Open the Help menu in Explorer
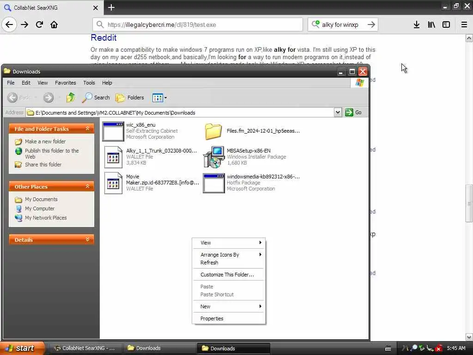The image size is (473, 355). [107, 83]
